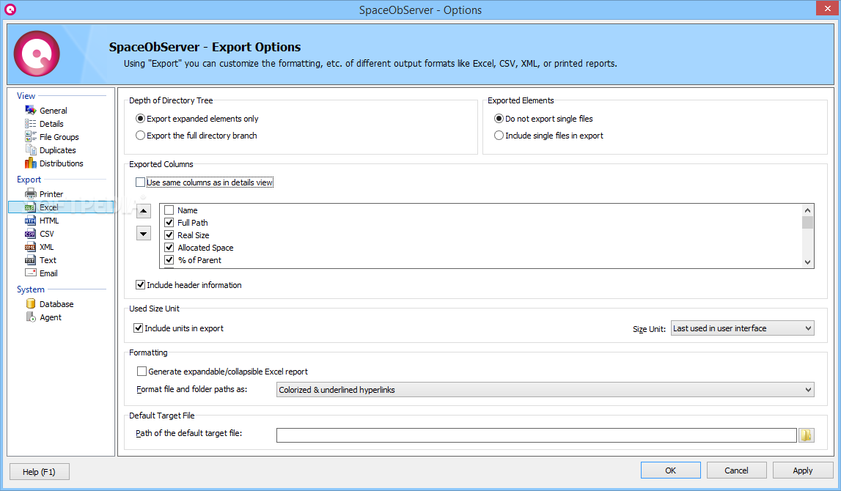Uncheck the Full Path column

pyautogui.click(x=169, y=223)
